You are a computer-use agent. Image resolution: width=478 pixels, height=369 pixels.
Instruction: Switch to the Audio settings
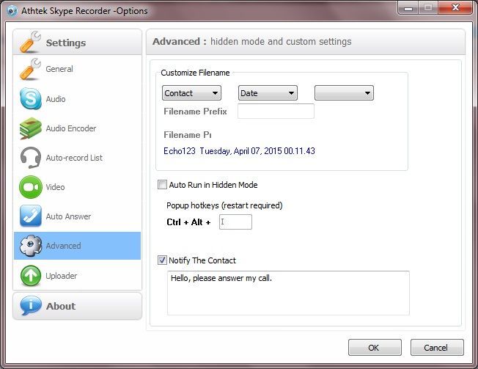pyautogui.click(x=56, y=99)
